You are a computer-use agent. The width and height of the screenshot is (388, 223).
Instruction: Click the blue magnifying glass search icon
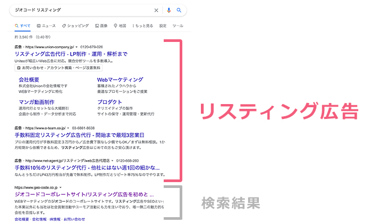180,10
